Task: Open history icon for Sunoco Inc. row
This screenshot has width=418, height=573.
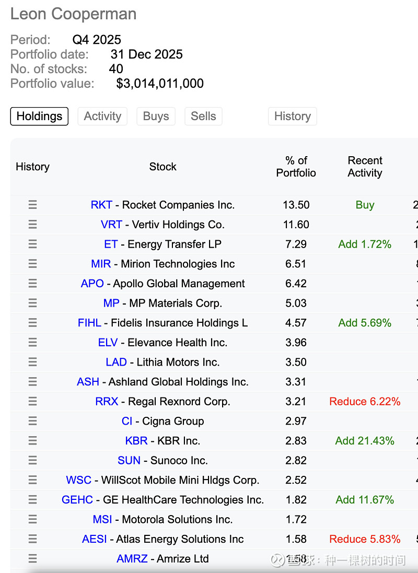Action: click(x=32, y=460)
